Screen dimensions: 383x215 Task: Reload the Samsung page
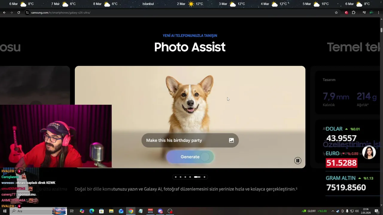click(x=19, y=13)
